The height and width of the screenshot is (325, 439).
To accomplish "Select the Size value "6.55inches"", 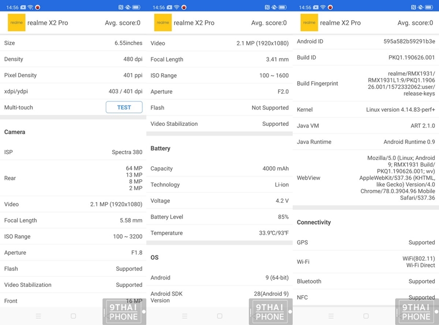I will tap(128, 43).
